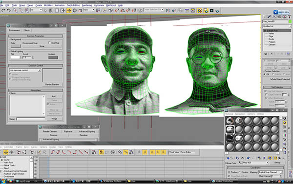
Task: Click Add button in Atmosphere section
Action: 54,96
